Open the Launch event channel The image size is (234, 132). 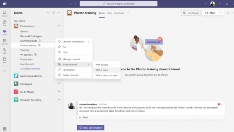click(x=27, y=64)
